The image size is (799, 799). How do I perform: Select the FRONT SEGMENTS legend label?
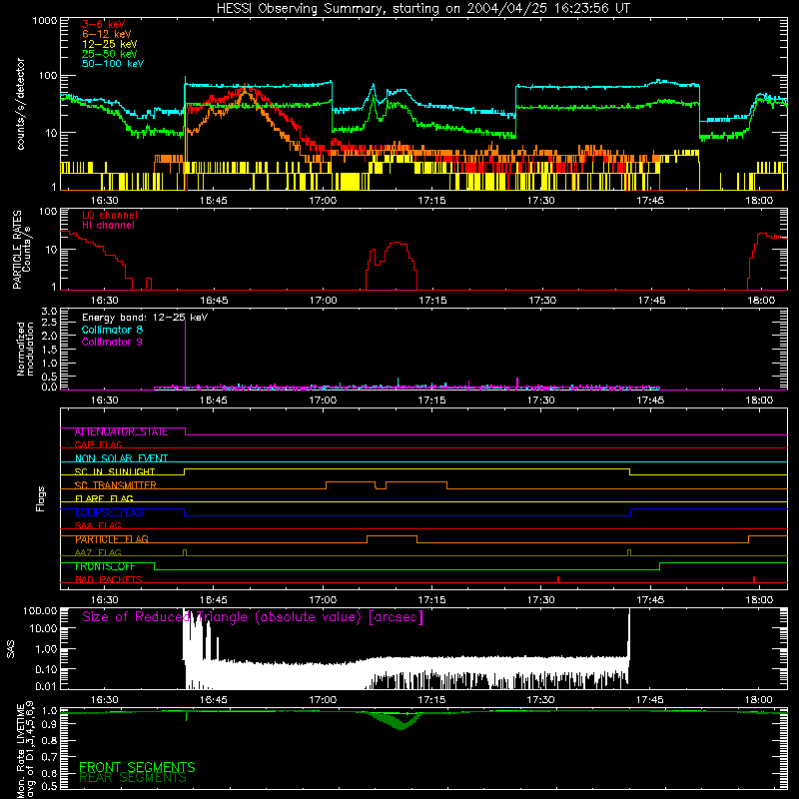[x=137, y=767]
